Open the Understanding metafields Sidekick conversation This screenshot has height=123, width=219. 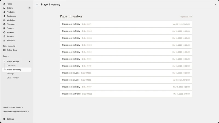tap(16, 112)
